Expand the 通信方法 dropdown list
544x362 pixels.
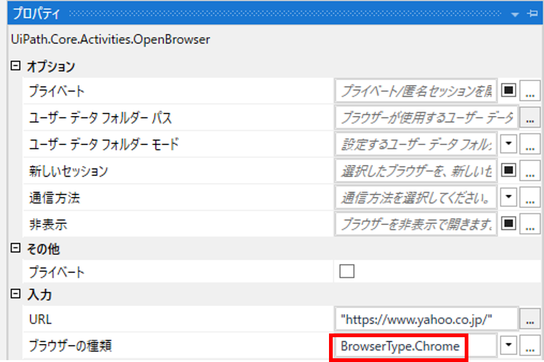[x=508, y=198]
